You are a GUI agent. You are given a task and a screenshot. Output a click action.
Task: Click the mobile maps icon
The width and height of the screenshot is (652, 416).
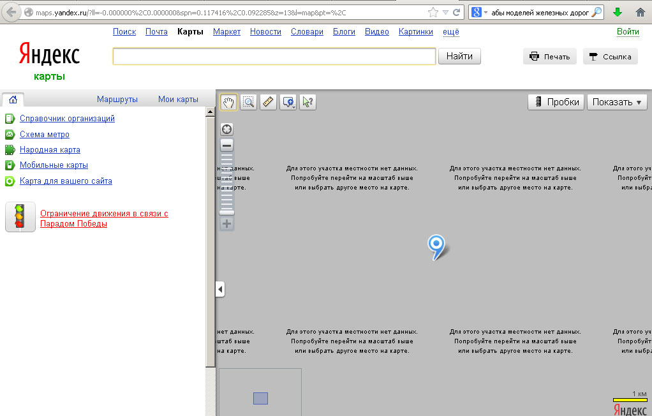pyautogui.click(x=10, y=165)
